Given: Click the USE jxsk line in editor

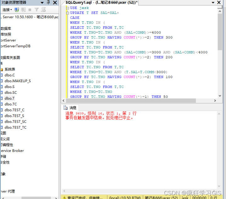Looking at the screenshot, I should tap(79, 8).
